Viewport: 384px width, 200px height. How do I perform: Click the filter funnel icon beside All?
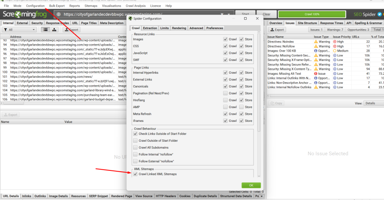point(5,30)
